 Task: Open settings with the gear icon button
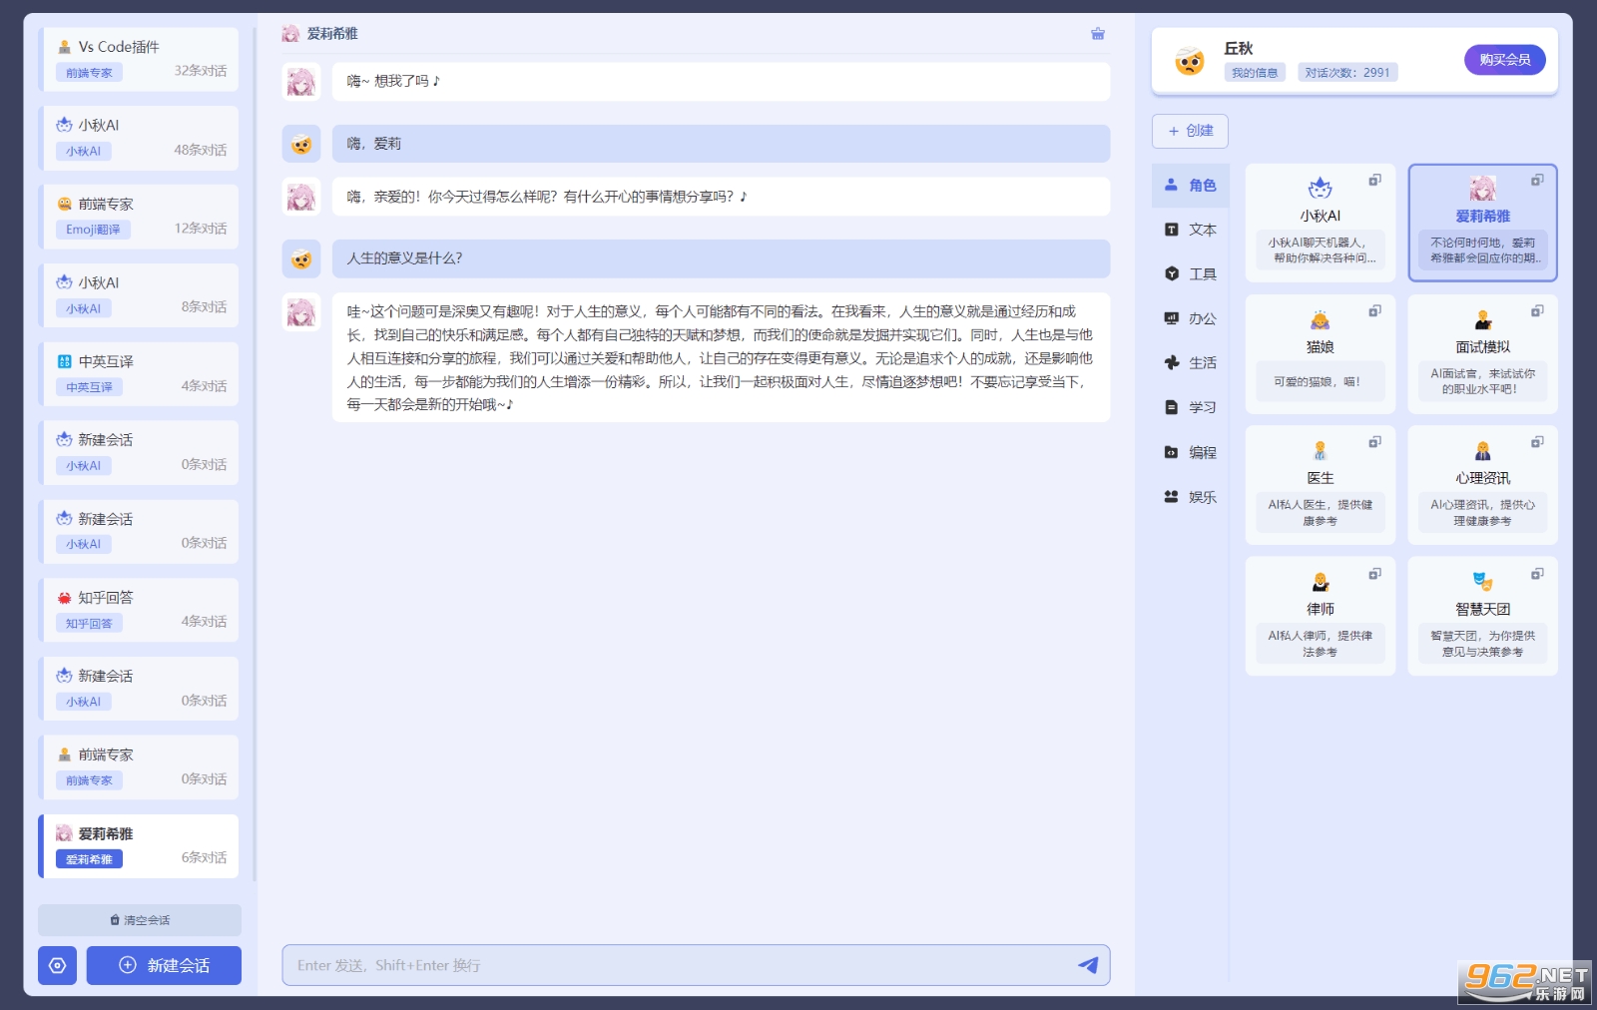[57, 965]
